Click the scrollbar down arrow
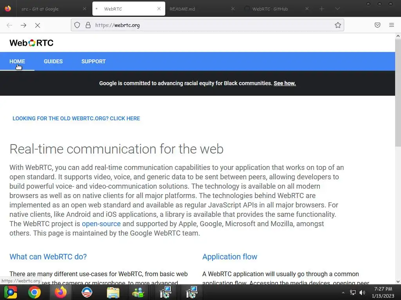The height and width of the screenshot is (300, 401). 398,282
